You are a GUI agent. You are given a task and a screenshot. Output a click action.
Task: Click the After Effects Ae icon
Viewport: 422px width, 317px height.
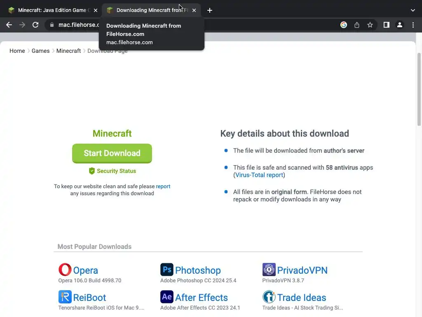point(167,297)
